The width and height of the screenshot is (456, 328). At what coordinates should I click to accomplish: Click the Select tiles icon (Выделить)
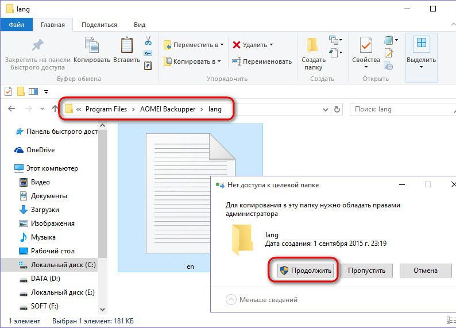pyautogui.click(x=421, y=45)
